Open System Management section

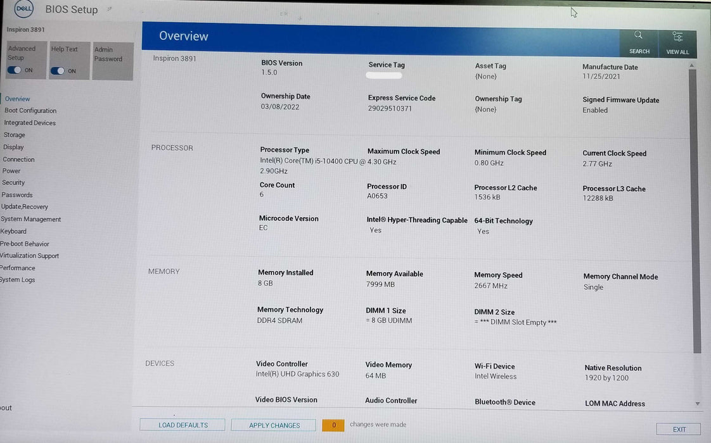[30, 219]
